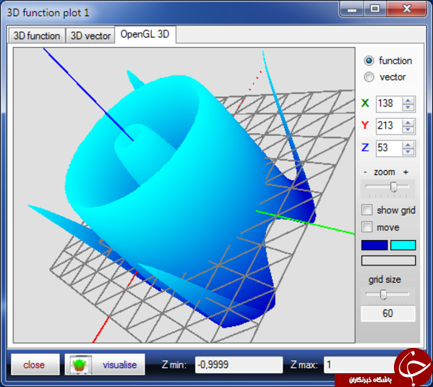This screenshot has height=387, width=433.
Task: Increase the X rotation value
Action: tap(408, 101)
